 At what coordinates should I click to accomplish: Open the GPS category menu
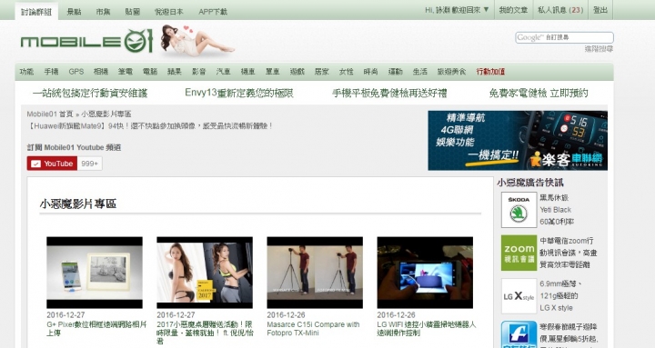click(x=76, y=72)
